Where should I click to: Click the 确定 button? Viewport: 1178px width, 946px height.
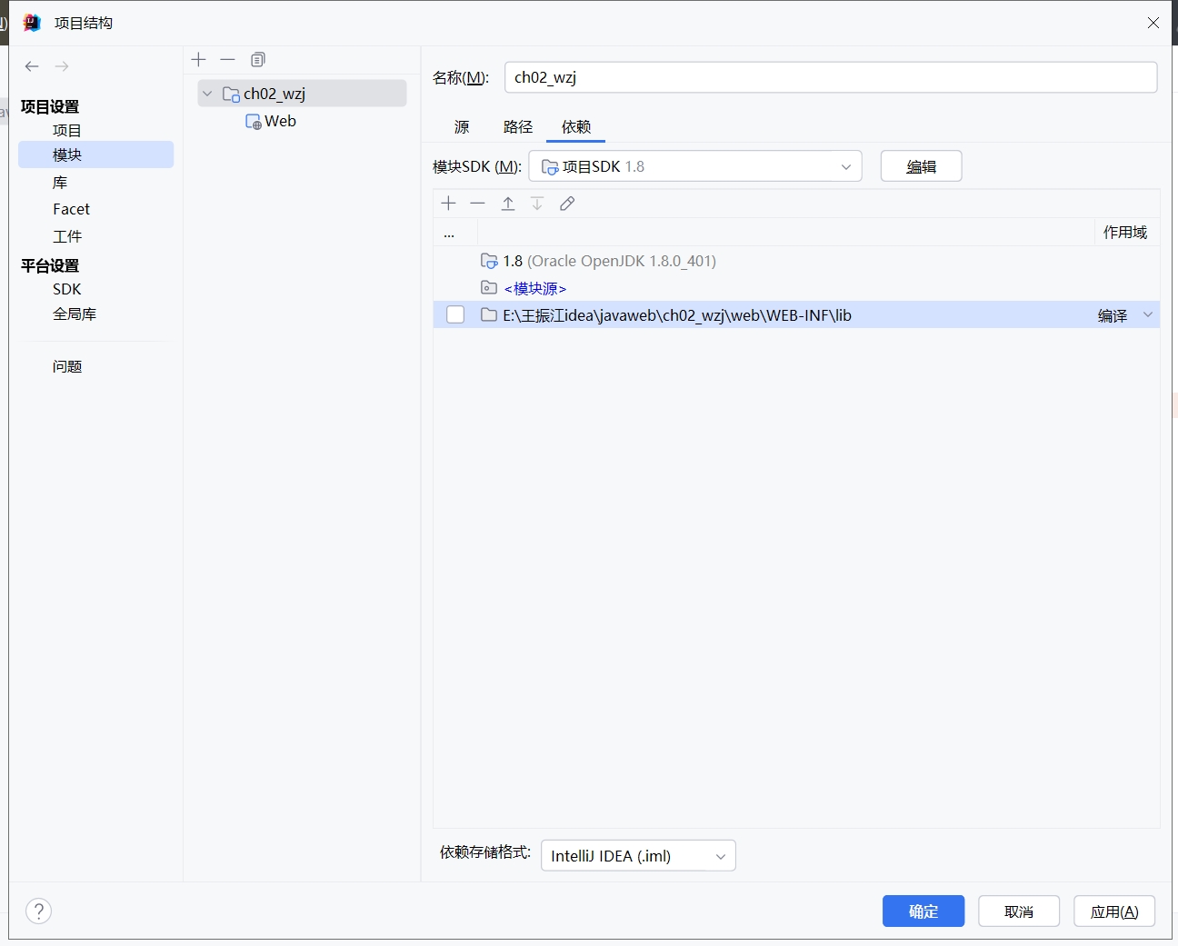point(923,911)
